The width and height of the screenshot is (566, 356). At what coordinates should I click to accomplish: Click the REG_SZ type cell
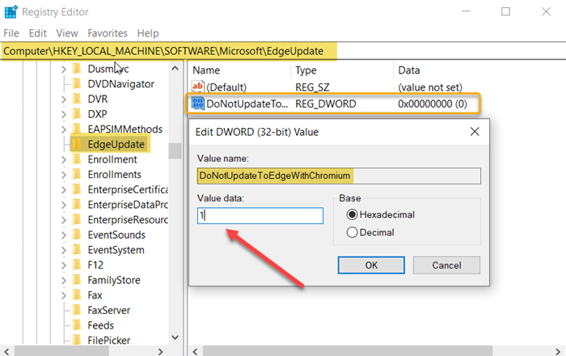click(x=312, y=87)
